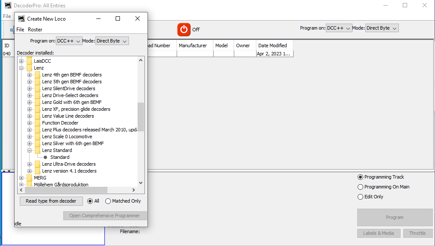
Task: Expand Lenz Plus decoders released March 2010
Action: coord(29,130)
